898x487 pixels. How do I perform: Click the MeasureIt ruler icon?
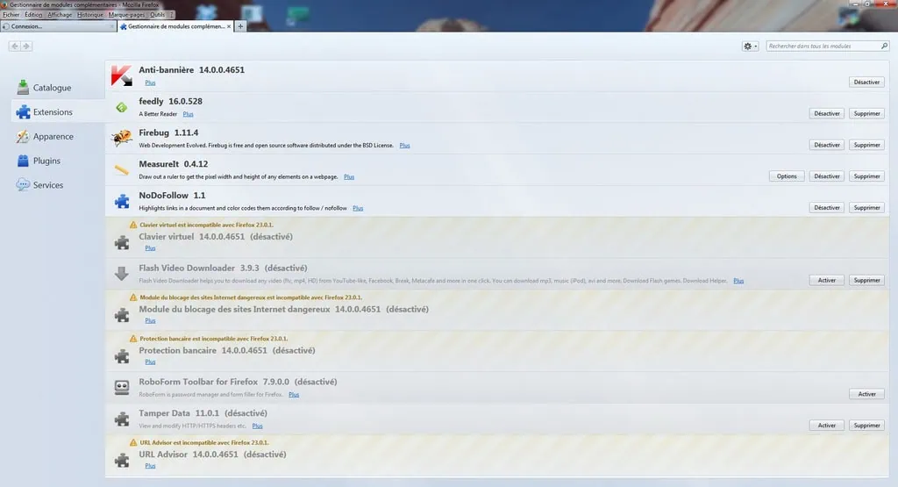tap(121, 169)
